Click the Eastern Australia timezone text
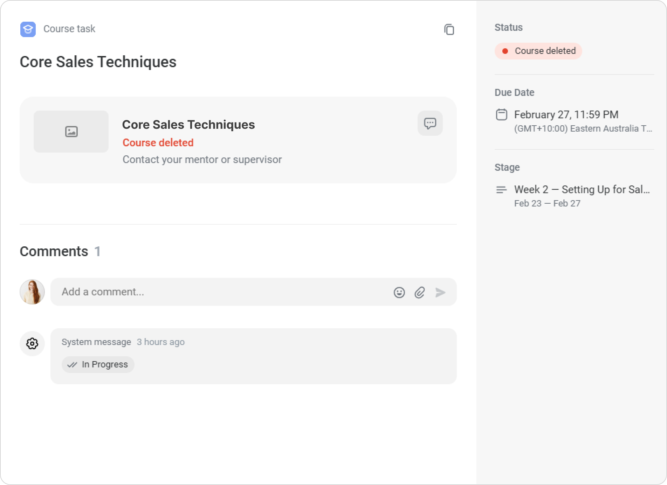Screen dimensions: 667x485 tap(583, 129)
